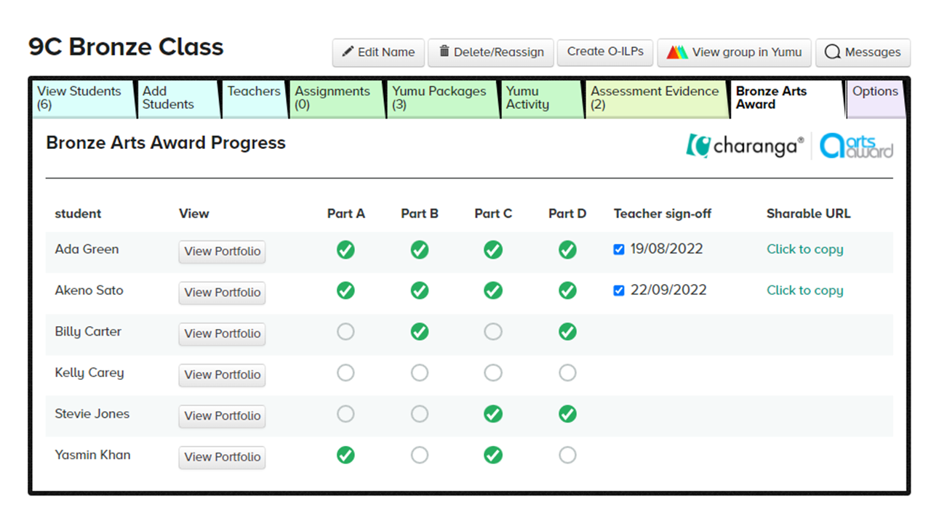Select Stevie Jones's empty Part B circle
Screen dimensions: 931x523
pyautogui.click(x=420, y=414)
